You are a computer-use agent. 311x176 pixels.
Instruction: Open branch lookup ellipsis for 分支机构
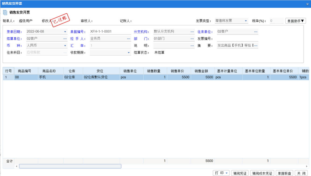[192, 32]
